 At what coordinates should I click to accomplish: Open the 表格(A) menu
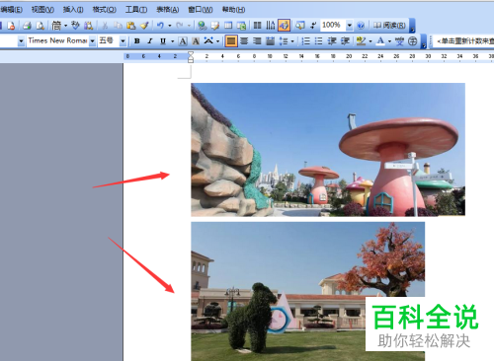[168, 10]
